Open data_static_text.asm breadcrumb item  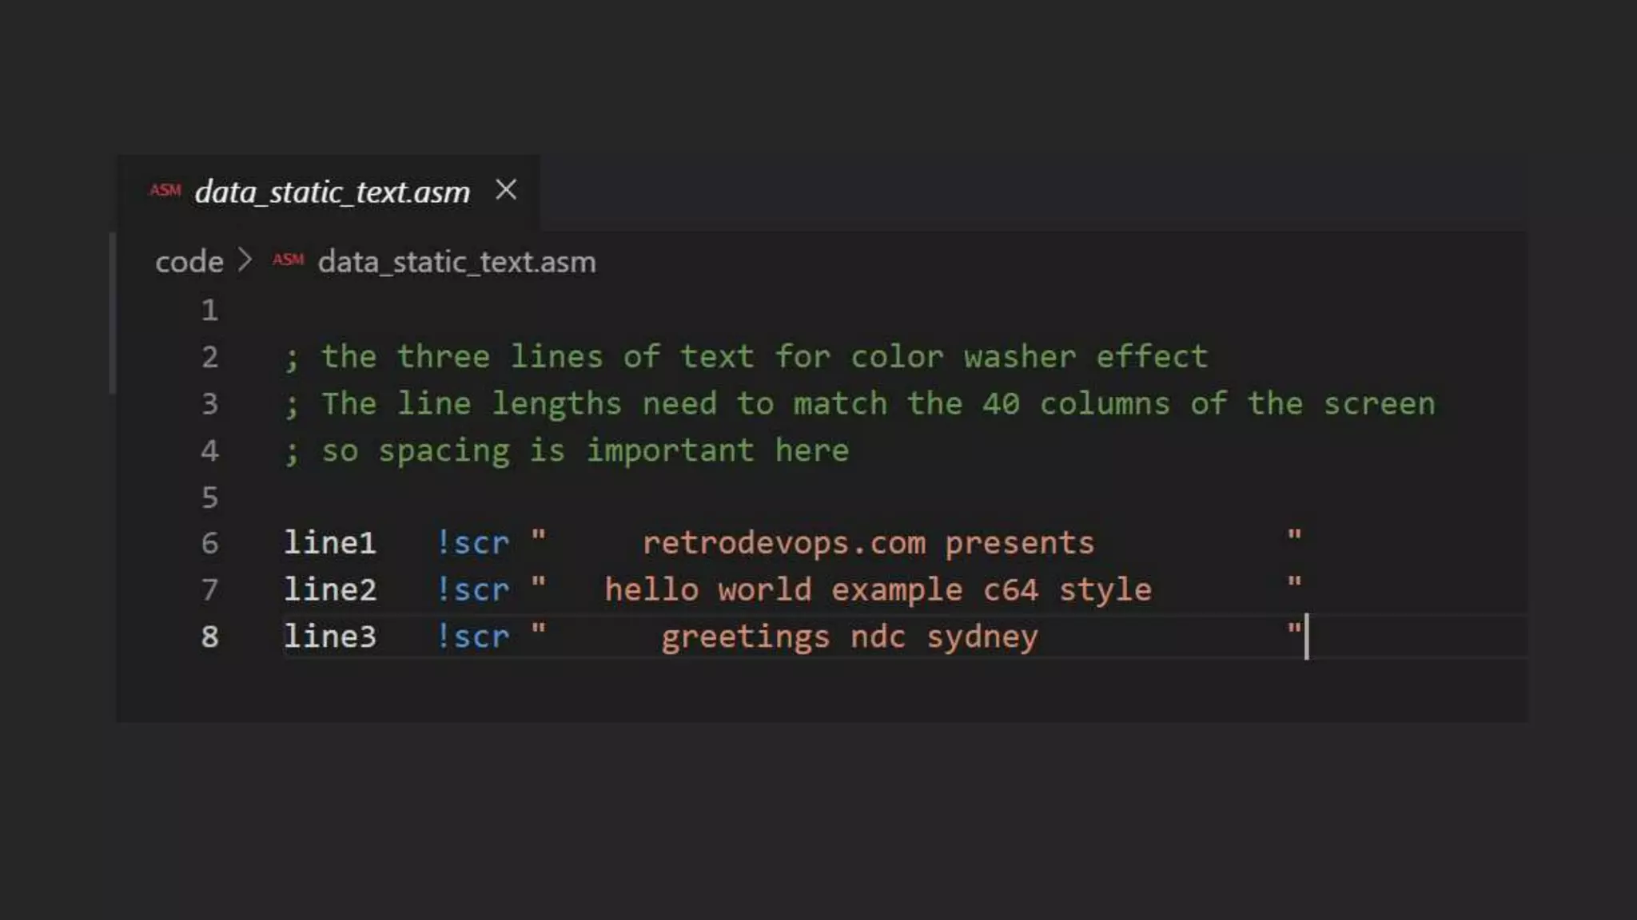pyautogui.click(x=456, y=262)
